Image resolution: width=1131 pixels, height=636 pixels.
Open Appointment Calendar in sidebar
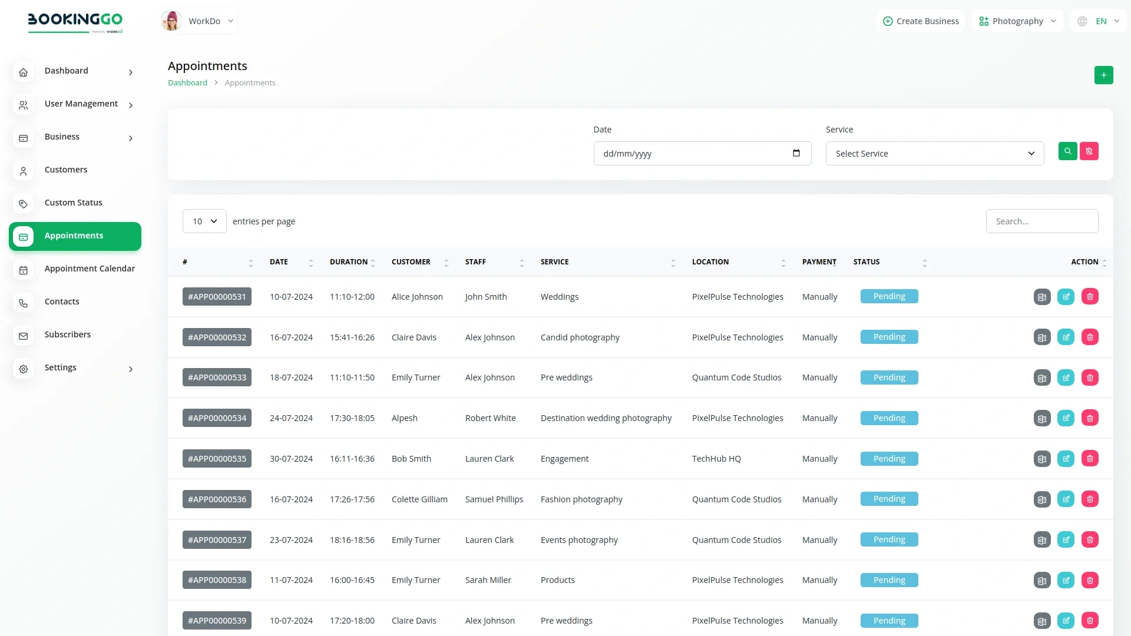click(90, 269)
